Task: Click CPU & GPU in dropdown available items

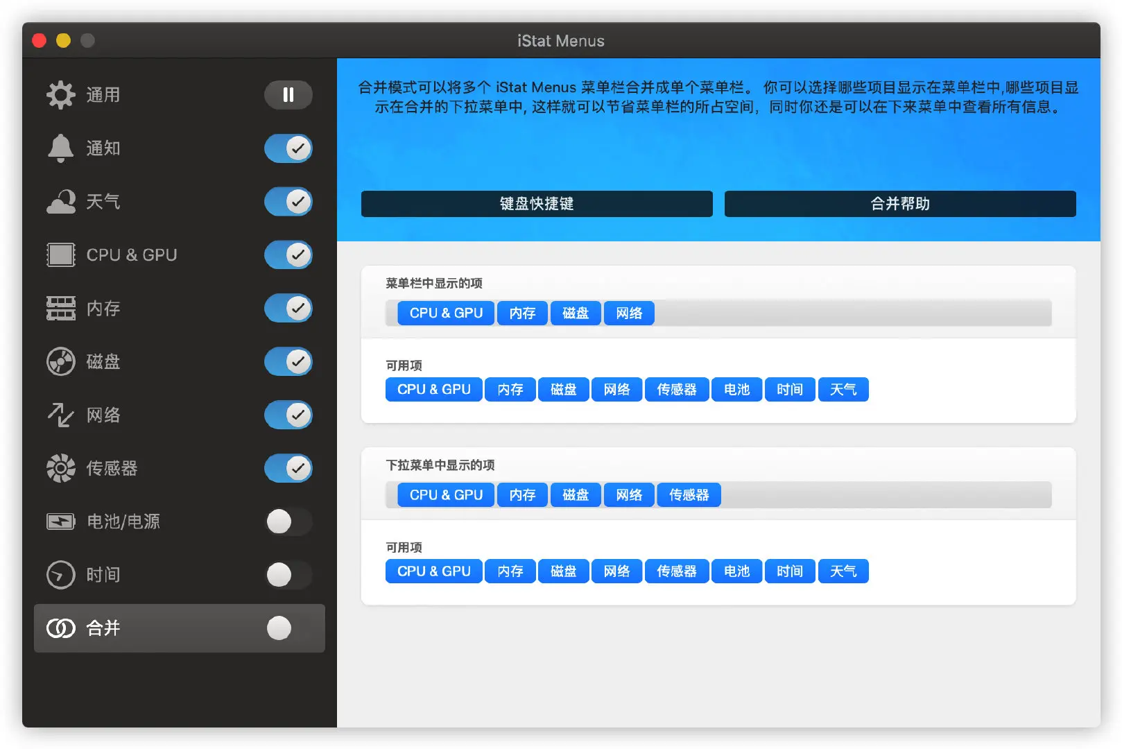Action: pyautogui.click(x=434, y=571)
